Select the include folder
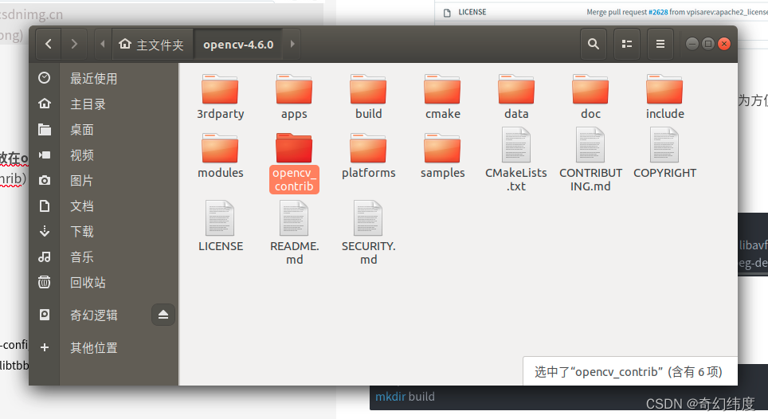 [664, 97]
